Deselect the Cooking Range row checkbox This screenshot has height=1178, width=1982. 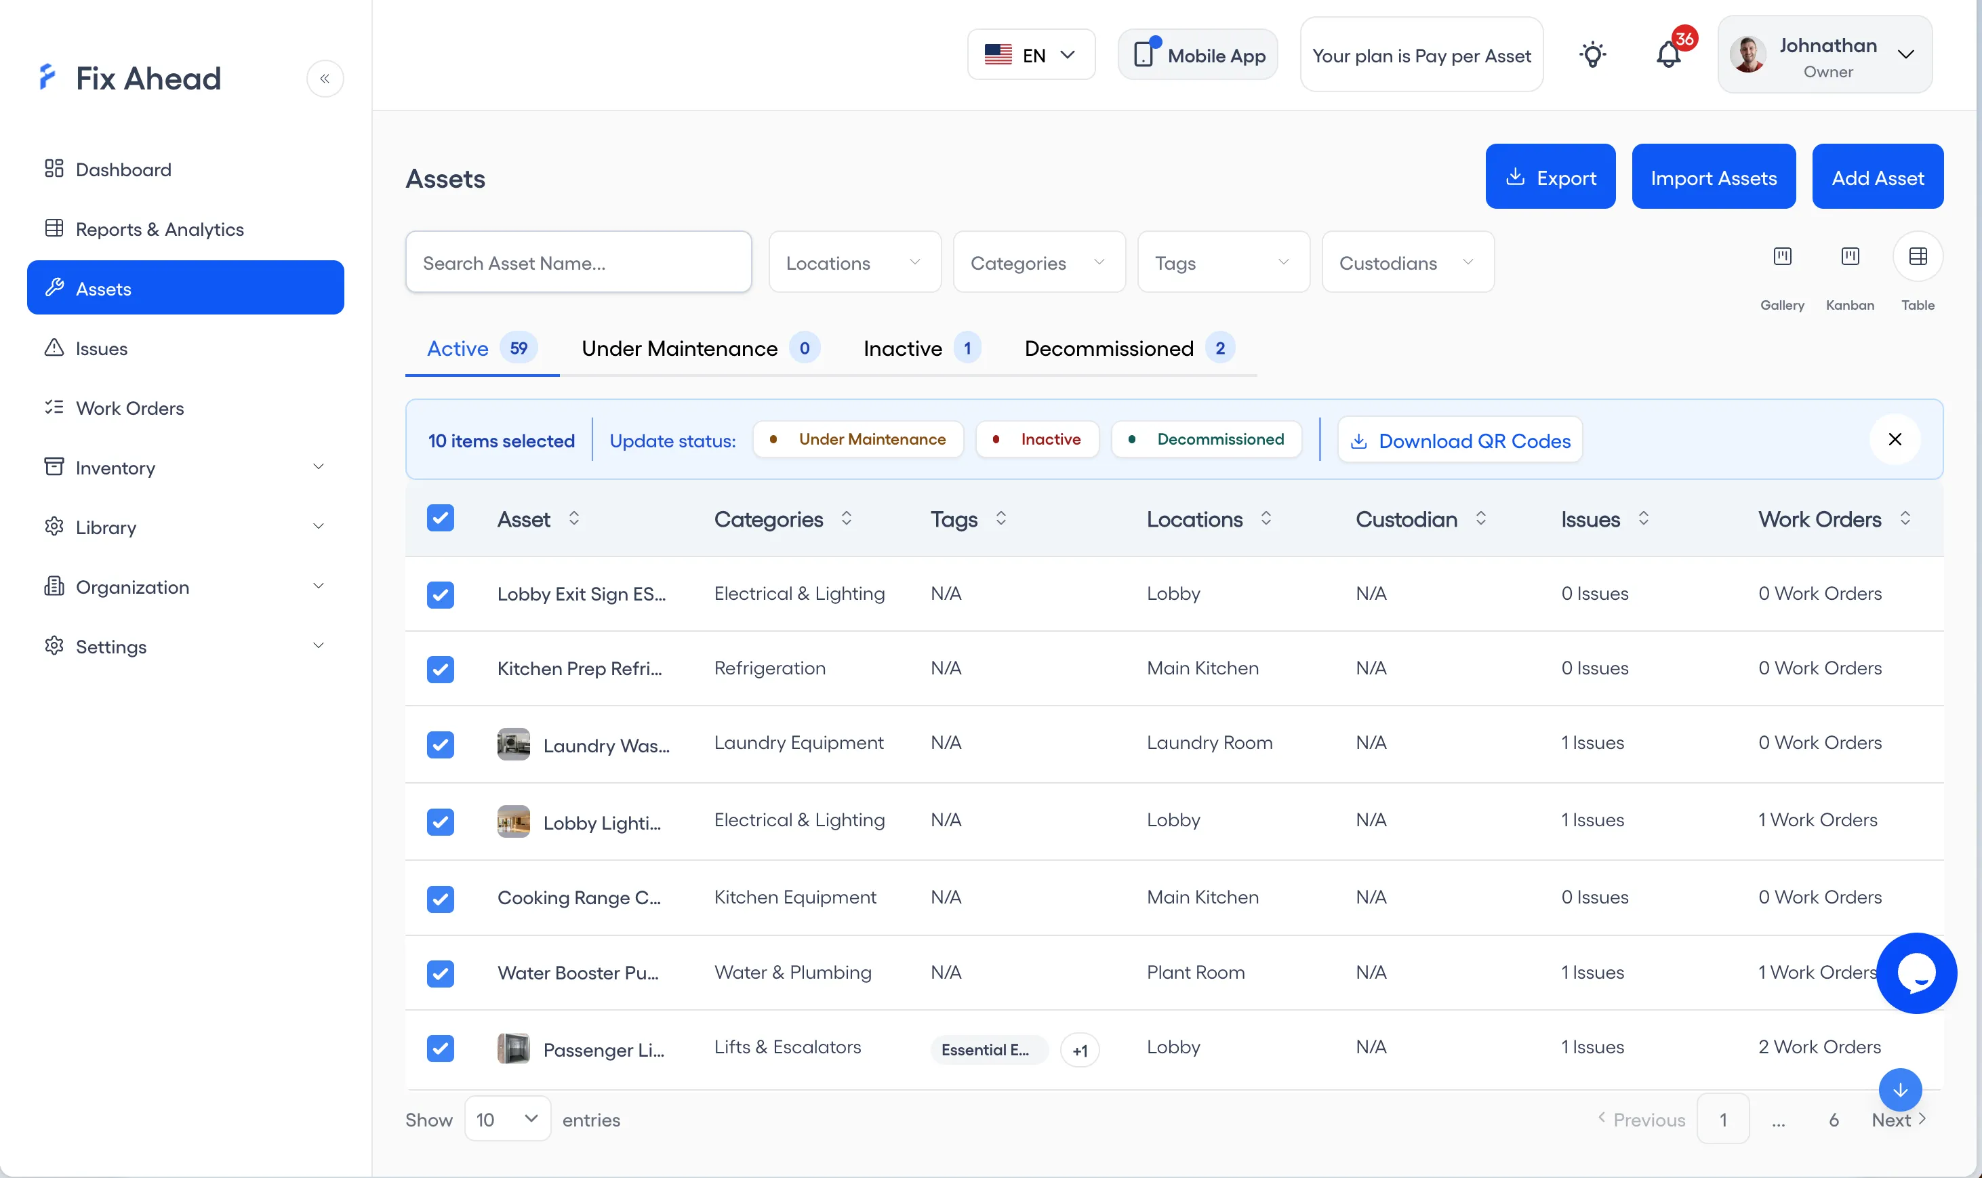pyautogui.click(x=441, y=899)
